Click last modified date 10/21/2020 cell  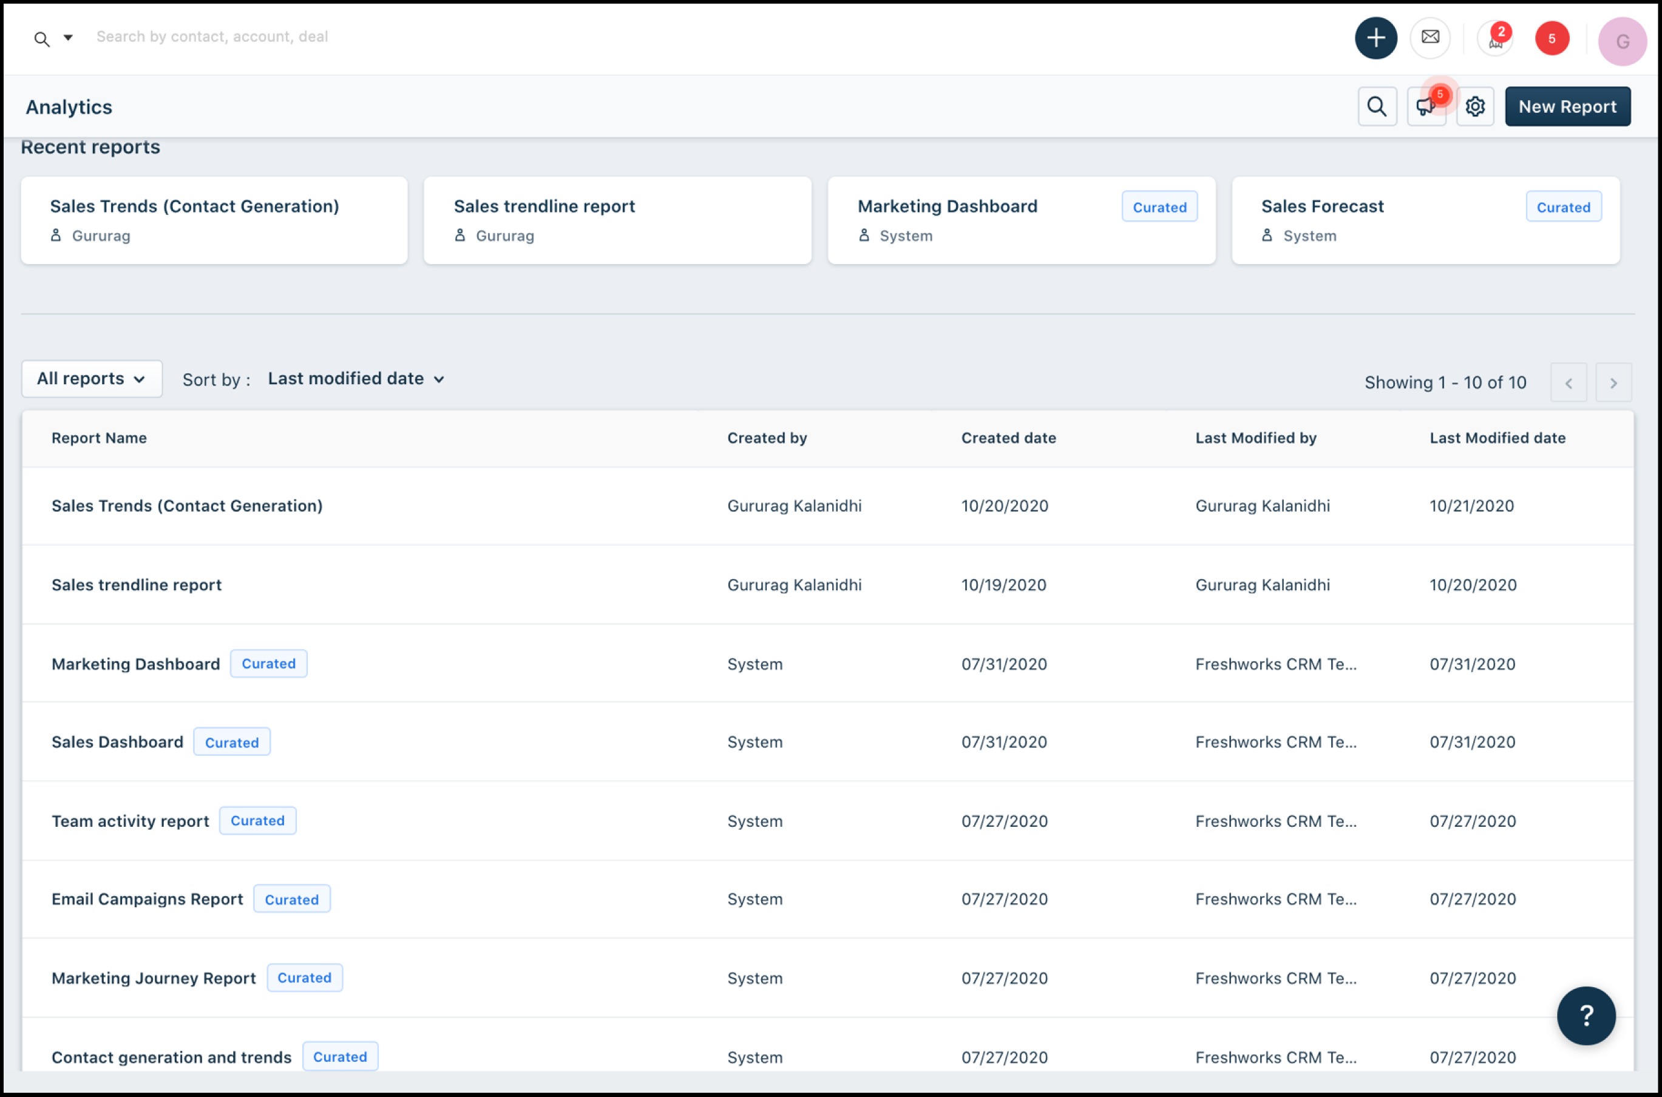[1471, 506]
